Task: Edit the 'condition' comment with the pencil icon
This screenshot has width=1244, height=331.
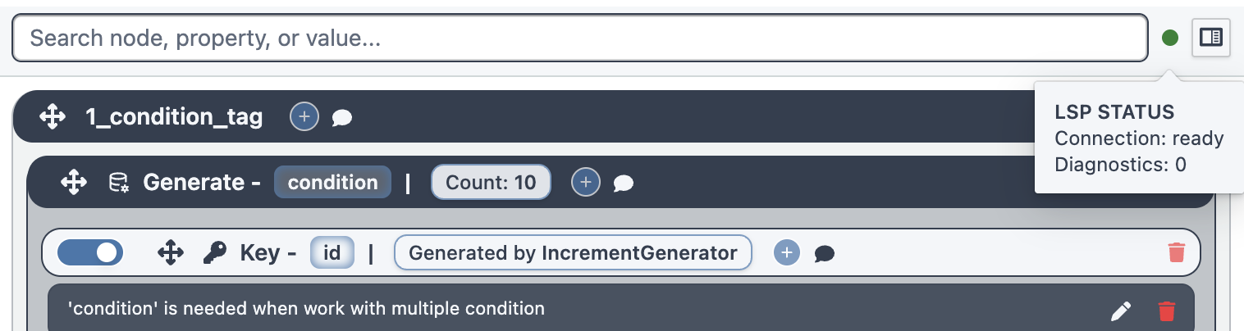Action: (x=1120, y=311)
